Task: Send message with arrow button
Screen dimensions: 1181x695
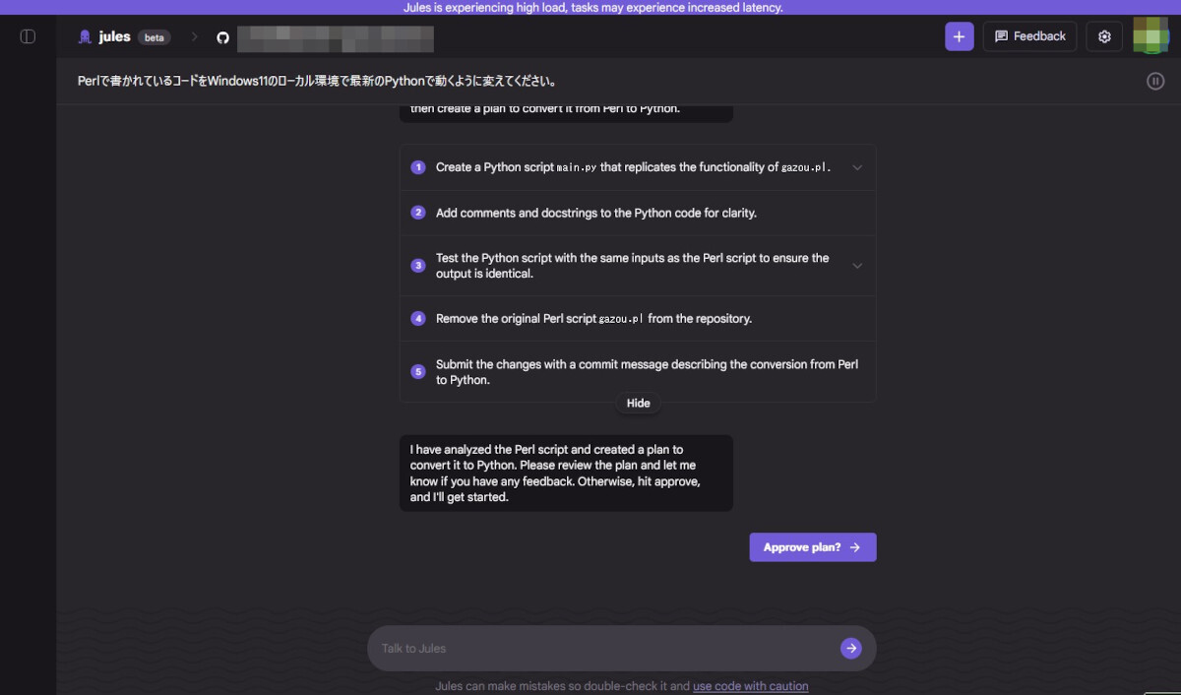Action: (851, 648)
